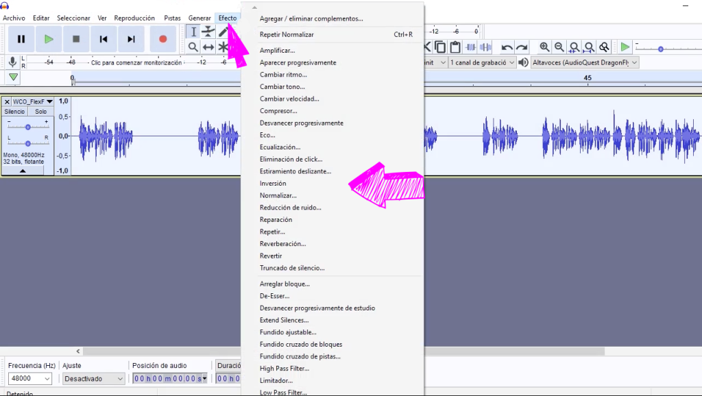The height and width of the screenshot is (396, 702).
Task: Start playback with green Play button
Action: (49, 39)
